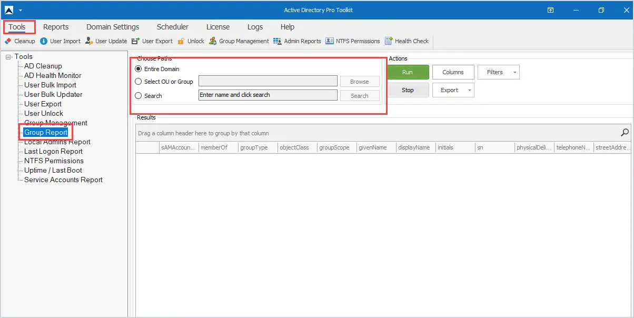Open the Help menu
This screenshot has width=634, height=318.
[288, 27]
